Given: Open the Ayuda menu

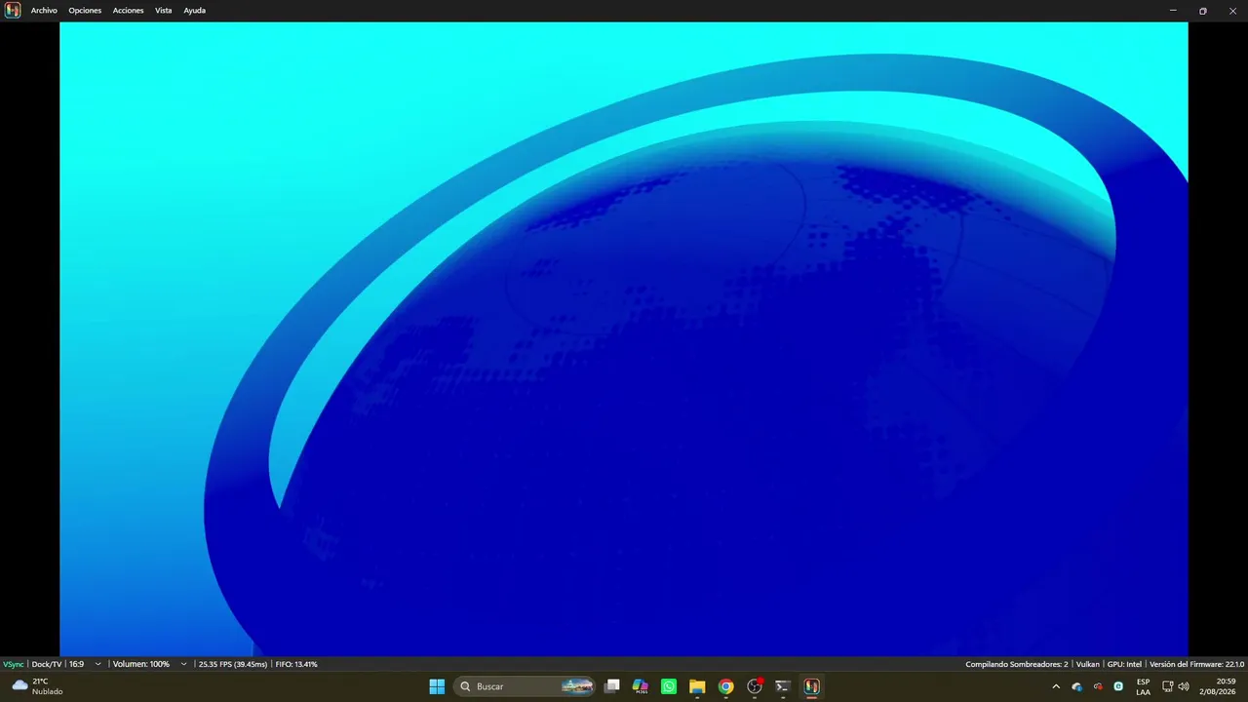Looking at the screenshot, I should (194, 11).
